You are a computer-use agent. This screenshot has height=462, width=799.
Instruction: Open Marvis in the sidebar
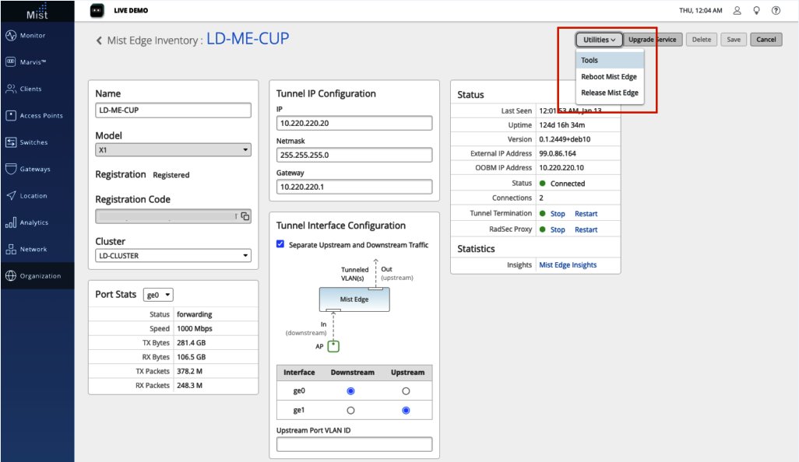(x=33, y=62)
